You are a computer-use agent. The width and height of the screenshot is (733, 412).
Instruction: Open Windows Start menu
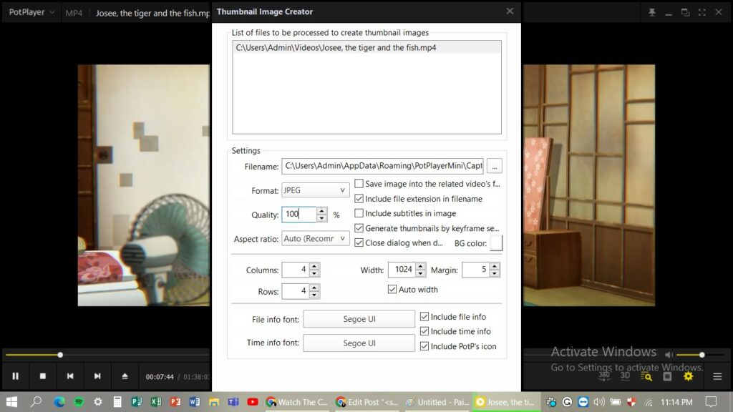point(11,402)
